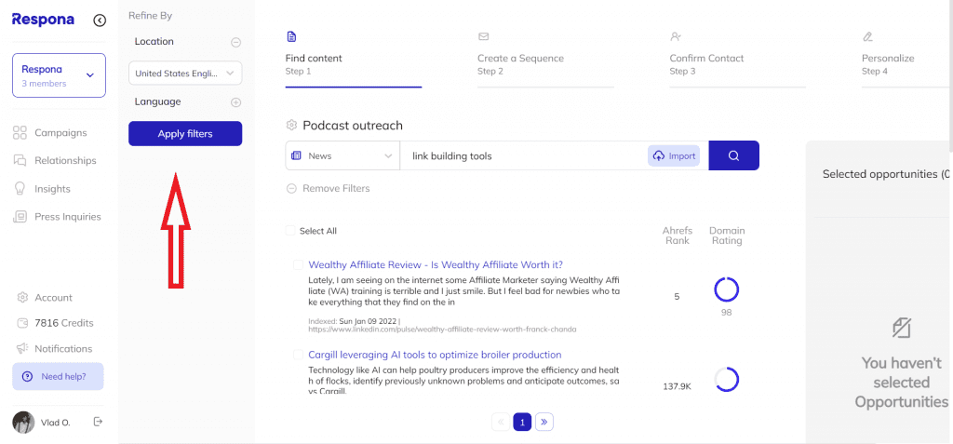
Task: Open Cargill leveraging AI tools link
Action: (x=436, y=355)
